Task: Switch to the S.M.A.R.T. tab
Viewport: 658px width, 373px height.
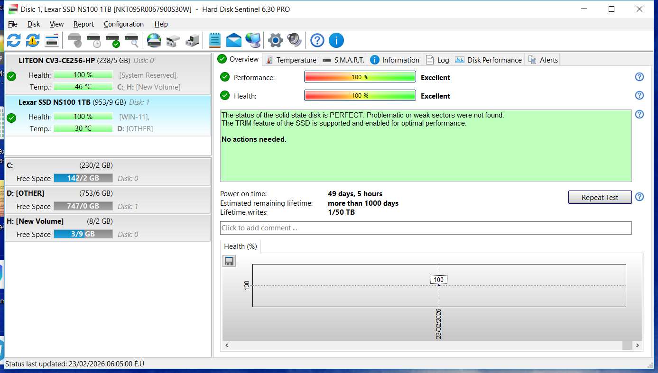Action: (343, 60)
